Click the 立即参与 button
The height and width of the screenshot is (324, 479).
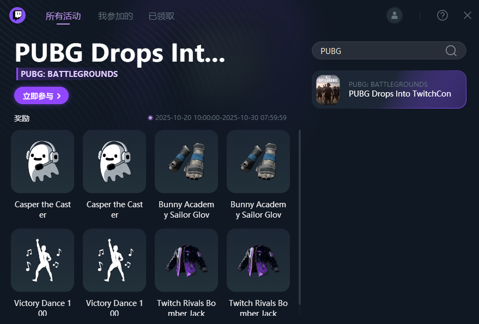tap(41, 95)
